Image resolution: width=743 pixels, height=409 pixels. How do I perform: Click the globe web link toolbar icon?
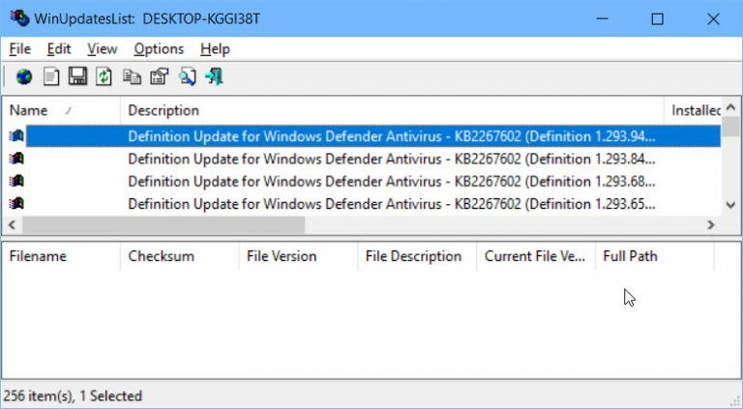pos(24,76)
